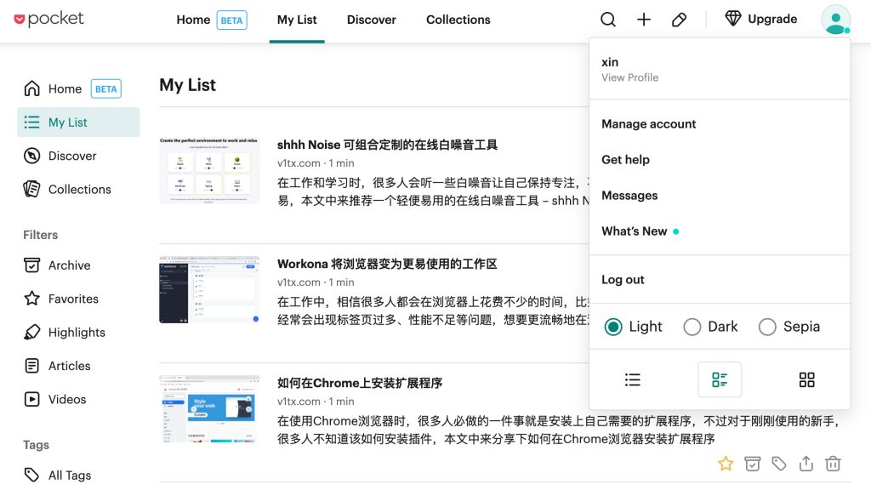Click the Upgrade diamond icon

click(x=733, y=19)
